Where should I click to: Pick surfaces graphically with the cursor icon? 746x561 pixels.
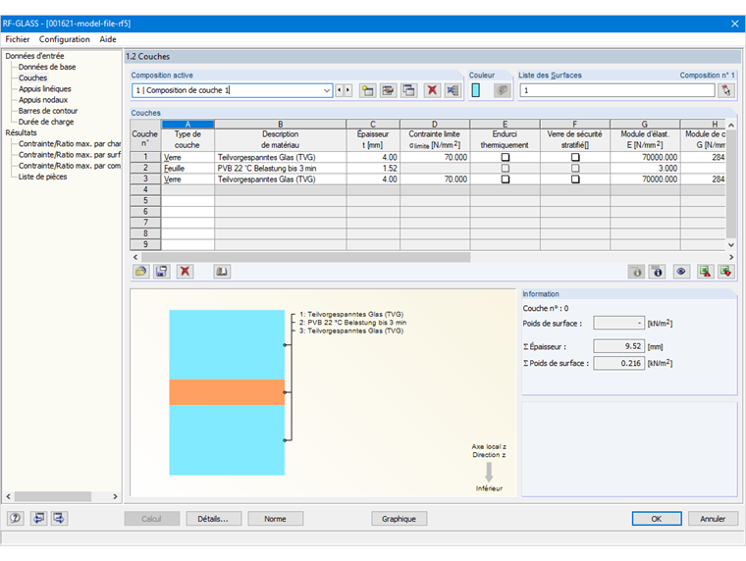[726, 90]
